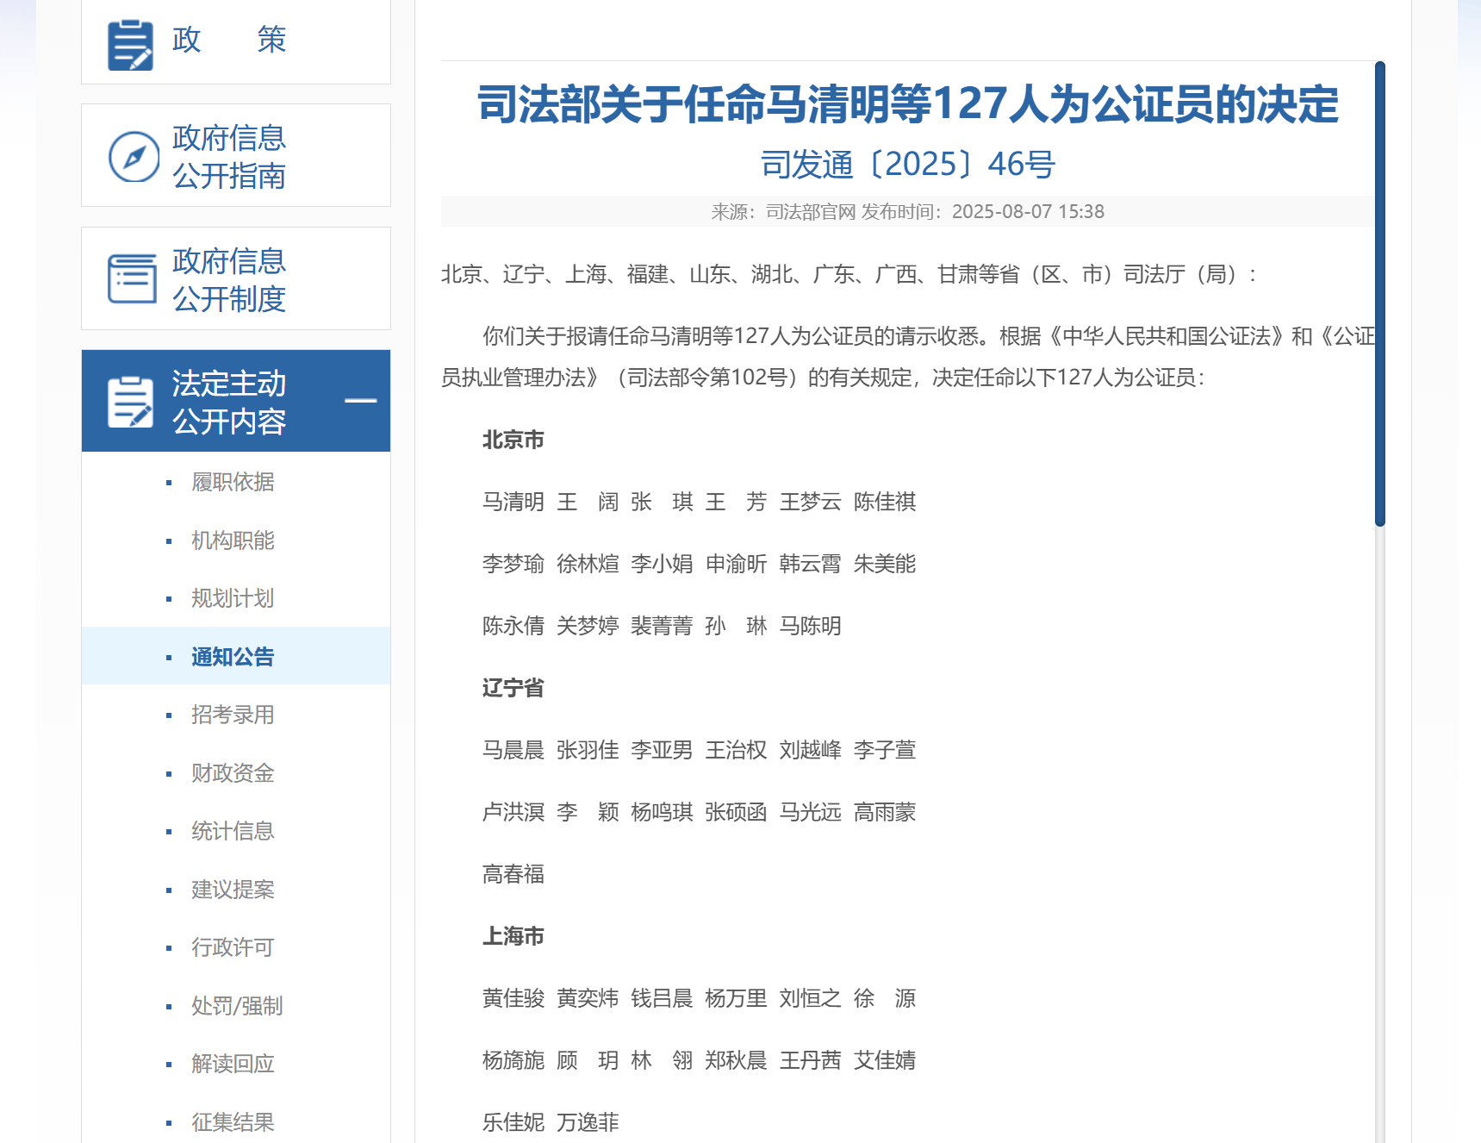Screen dimensions: 1481x1143
Task: Click the name 马陈明
Action: (x=811, y=626)
